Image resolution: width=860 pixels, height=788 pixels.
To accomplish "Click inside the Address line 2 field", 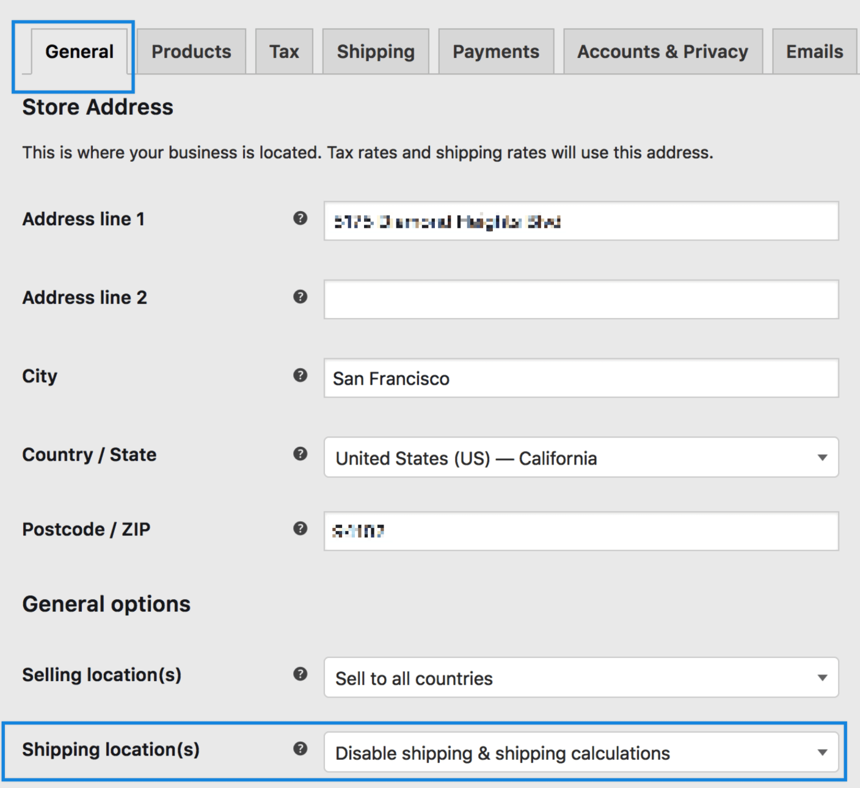I will click(x=580, y=300).
